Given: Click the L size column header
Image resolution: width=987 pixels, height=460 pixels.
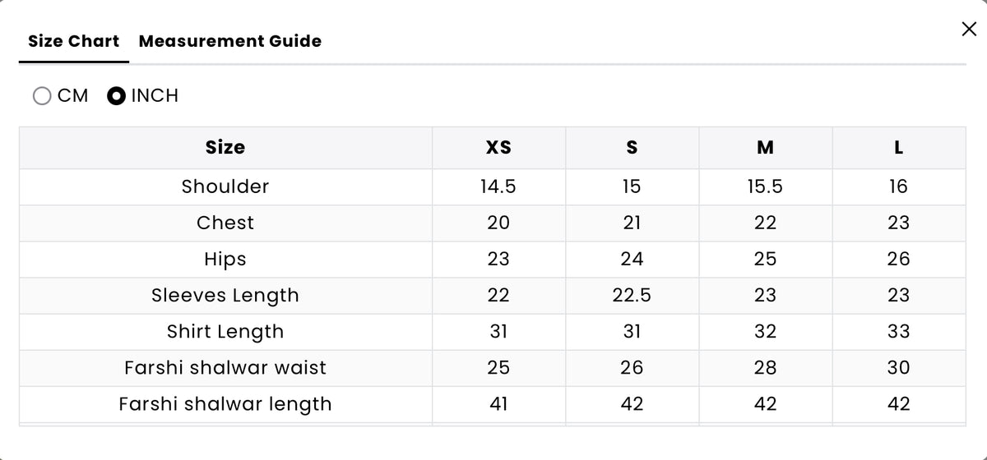Looking at the screenshot, I should pyautogui.click(x=899, y=148).
